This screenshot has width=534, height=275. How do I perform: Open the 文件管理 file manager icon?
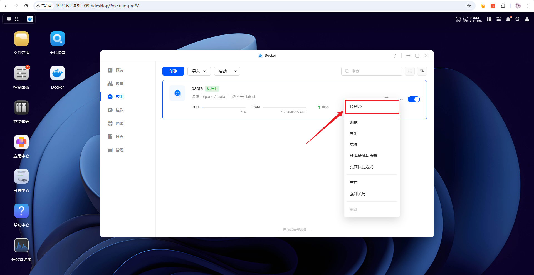click(21, 39)
